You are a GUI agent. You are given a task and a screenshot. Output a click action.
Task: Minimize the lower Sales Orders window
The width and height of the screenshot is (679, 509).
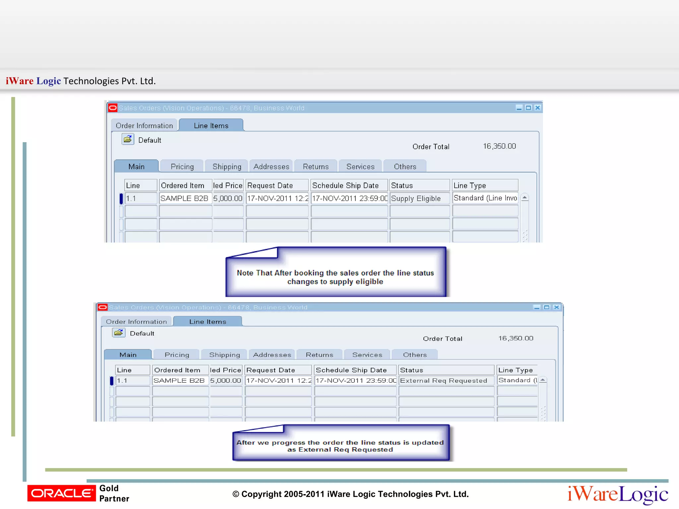[537, 307]
